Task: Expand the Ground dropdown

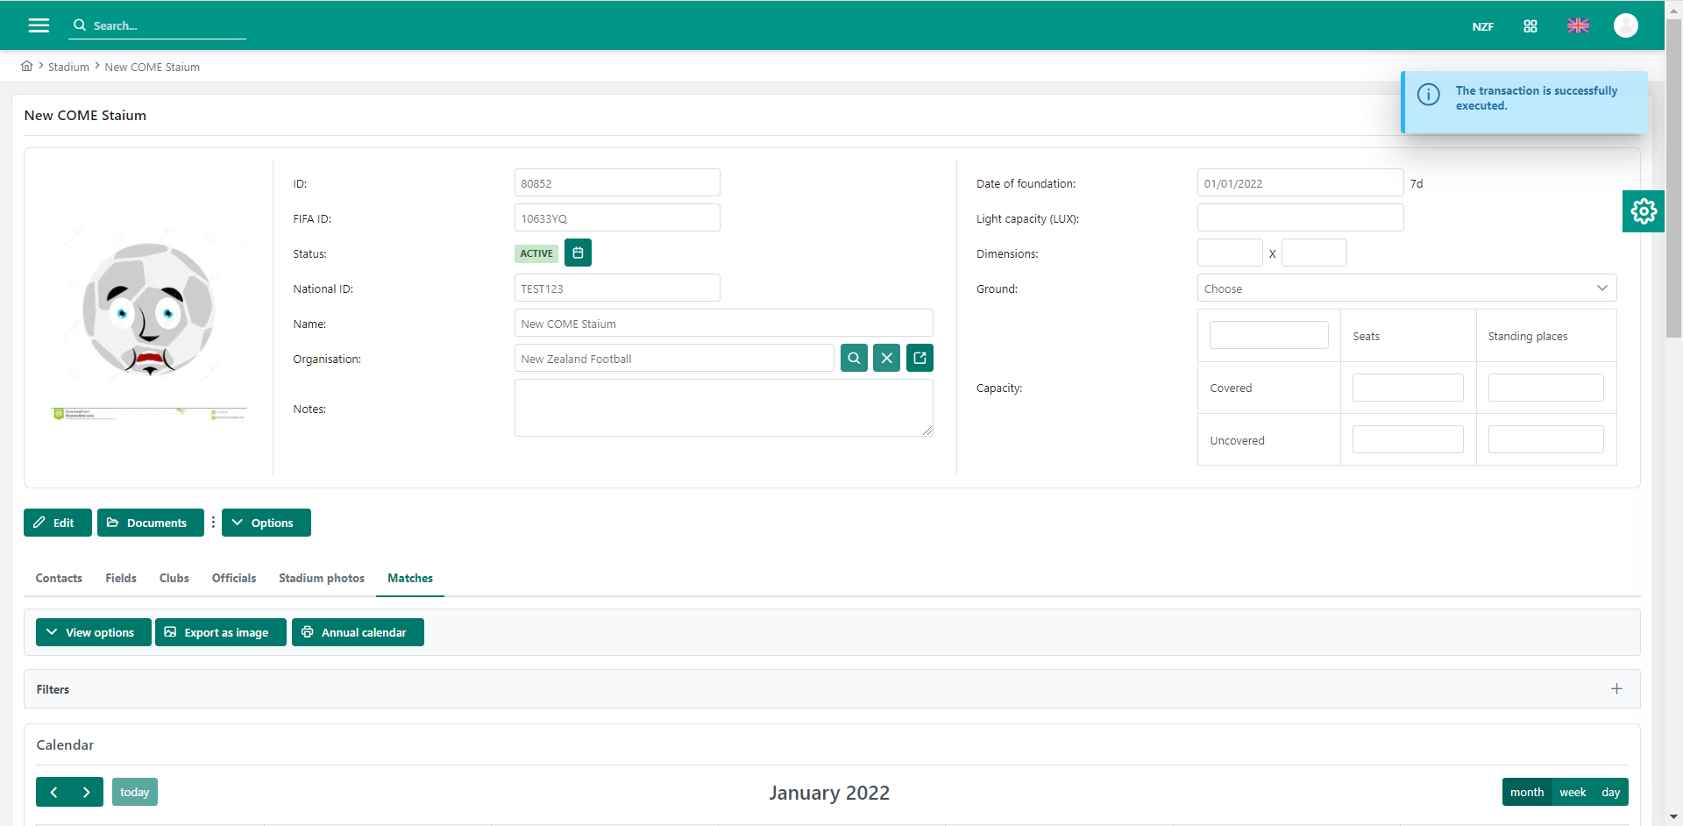Action: pos(1406,288)
